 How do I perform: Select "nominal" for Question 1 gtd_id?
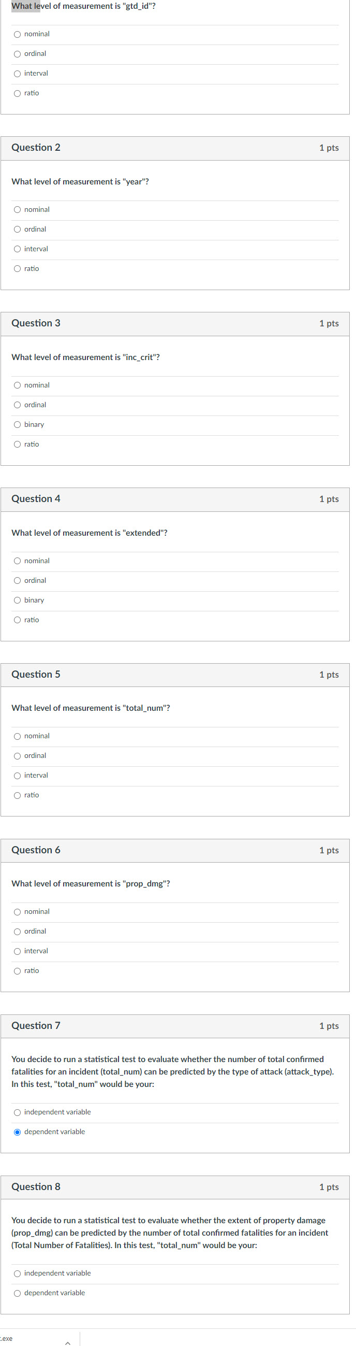coord(17,34)
